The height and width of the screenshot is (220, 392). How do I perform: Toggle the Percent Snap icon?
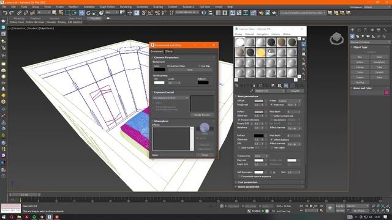(x=157, y=13)
